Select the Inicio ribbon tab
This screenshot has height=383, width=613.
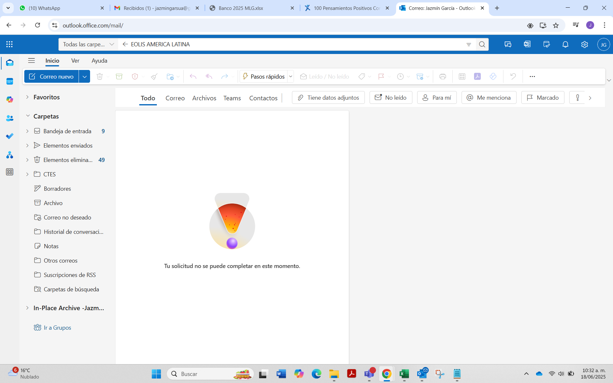click(52, 61)
